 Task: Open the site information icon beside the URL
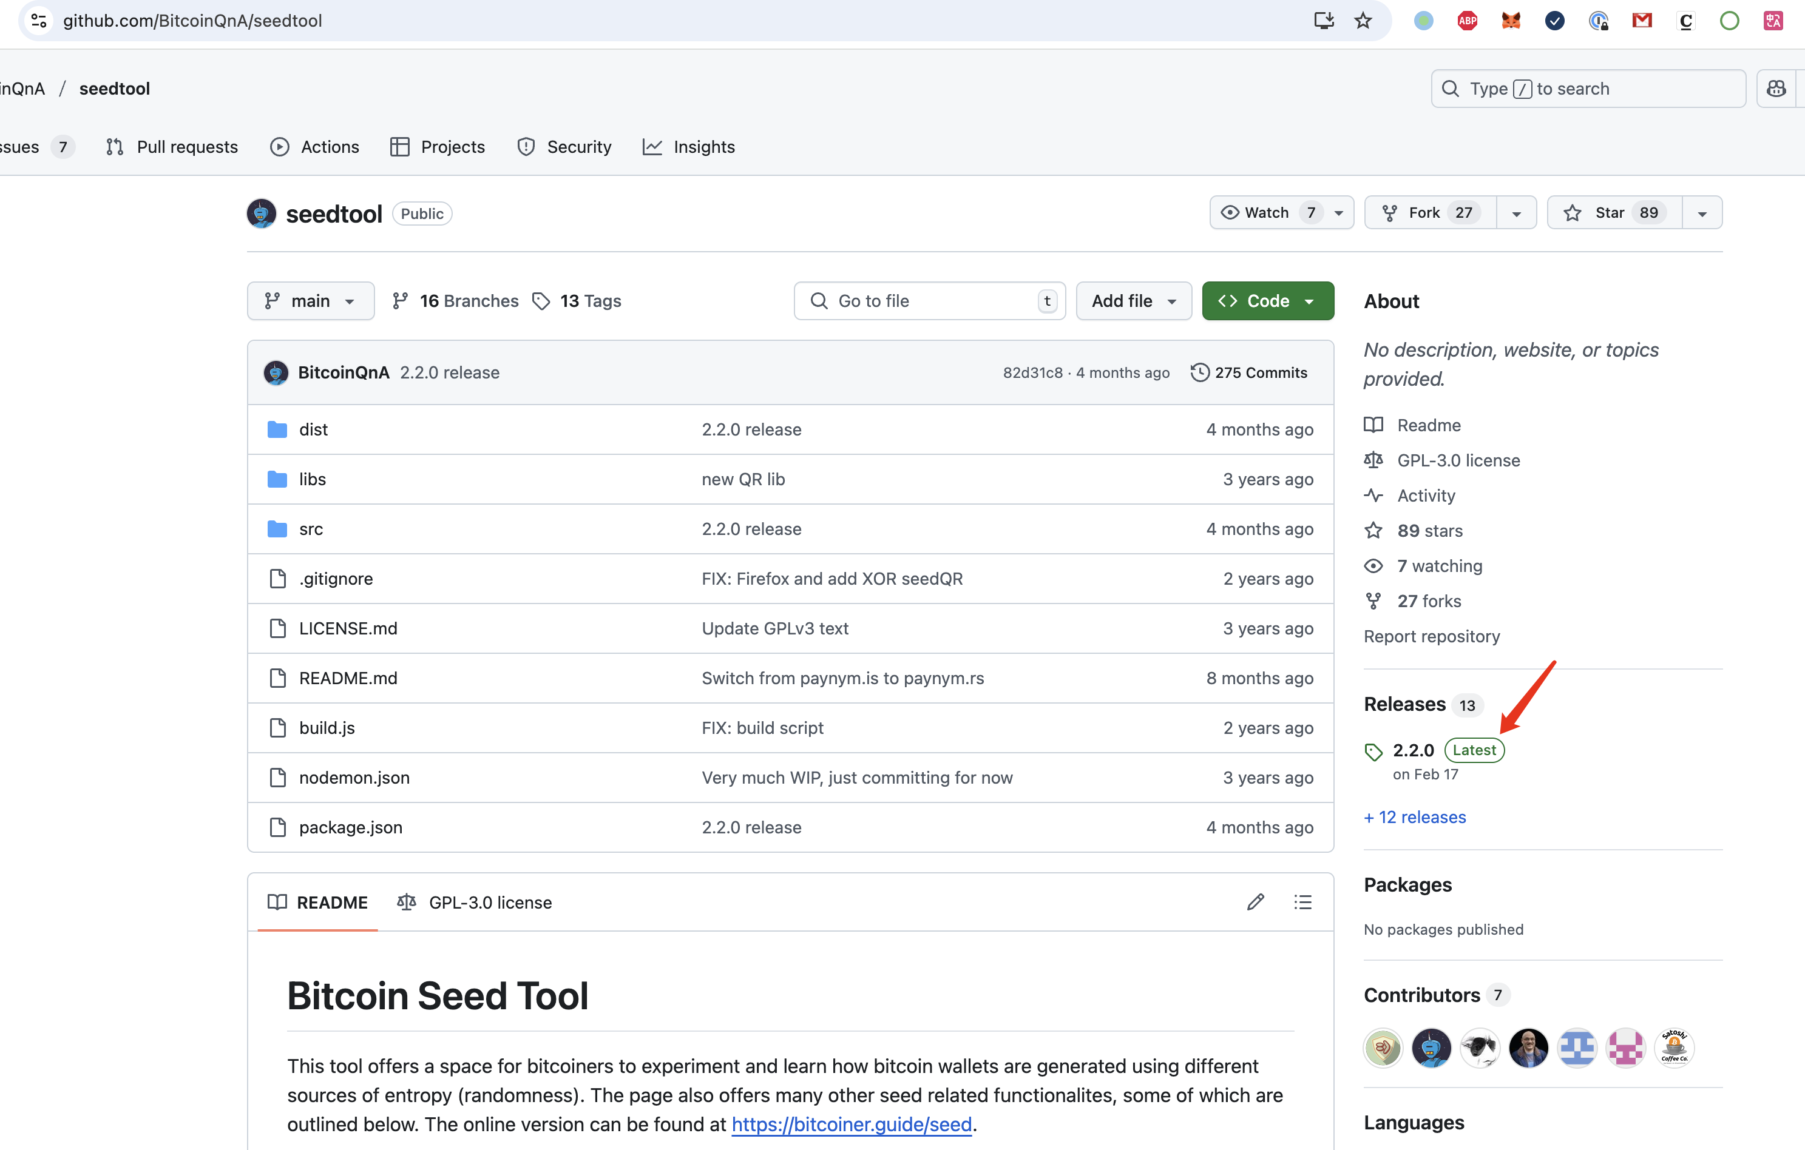point(39,20)
